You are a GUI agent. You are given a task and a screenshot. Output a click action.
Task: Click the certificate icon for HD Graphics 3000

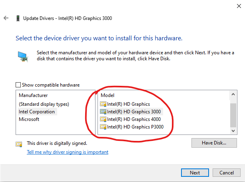[103, 112]
